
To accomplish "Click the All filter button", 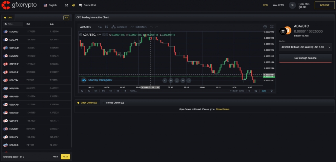I will point(66,18).
